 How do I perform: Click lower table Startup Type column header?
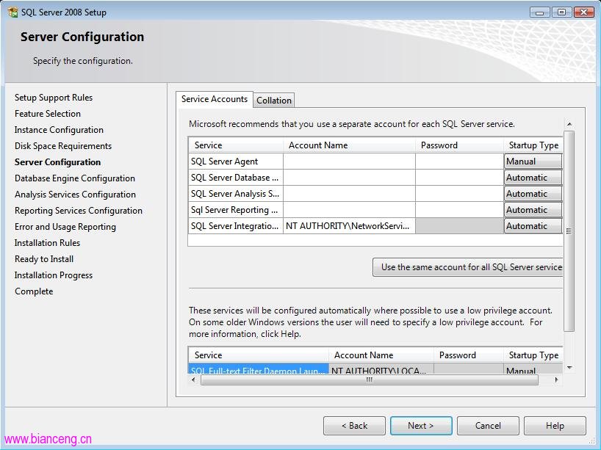(533, 355)
